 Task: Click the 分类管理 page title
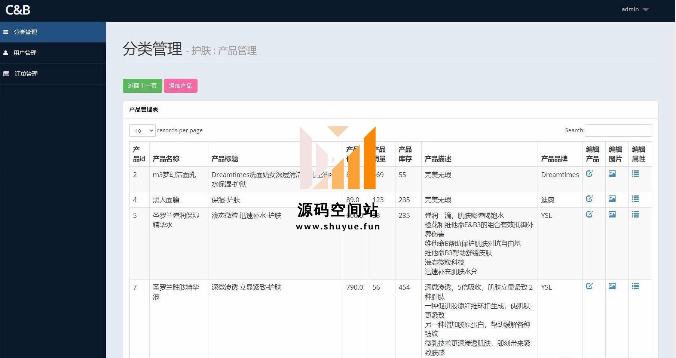152,49
